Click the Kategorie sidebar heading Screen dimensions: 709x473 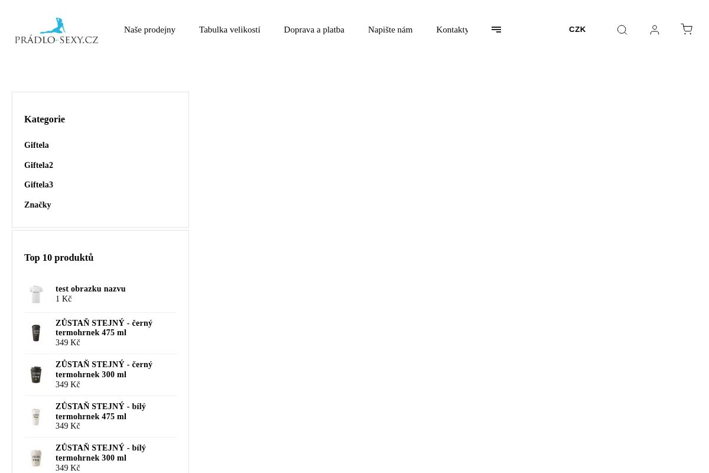44,119
